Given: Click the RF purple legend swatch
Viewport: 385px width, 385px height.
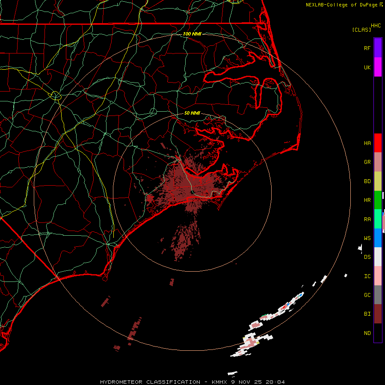Looking at the screenshot, I should click(378, 48).
